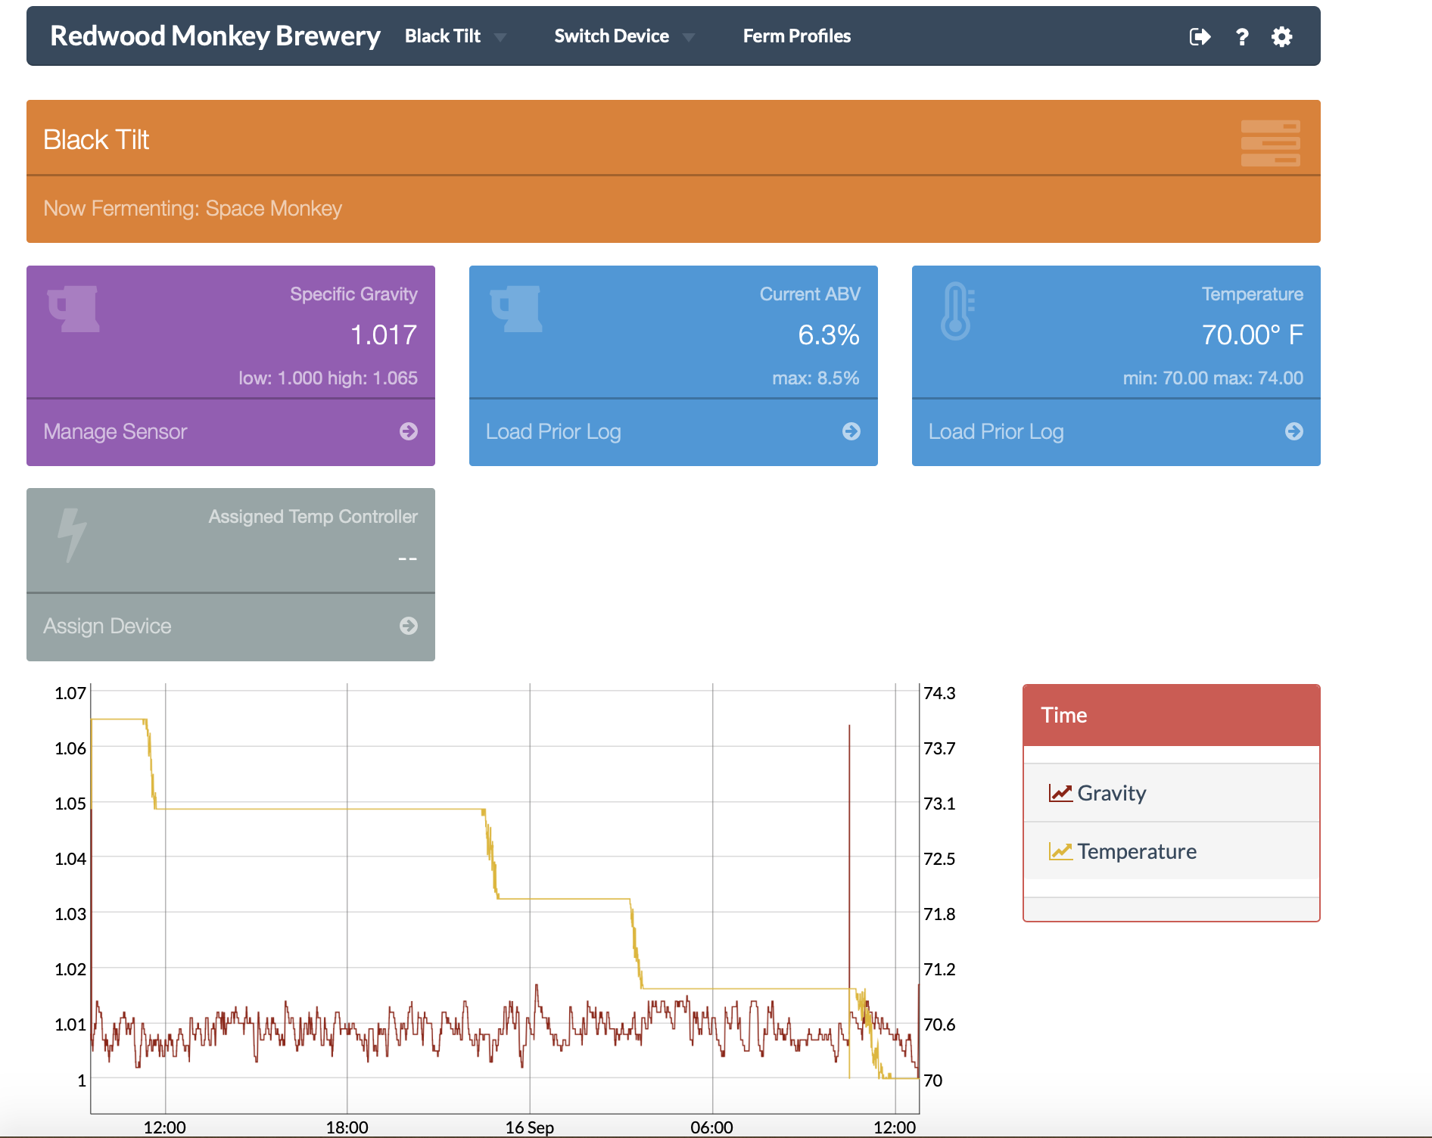Click the server stack icon in Black Tilt banner
This screenshot has height=1138, width=1432.
[x=1270, y=142]
